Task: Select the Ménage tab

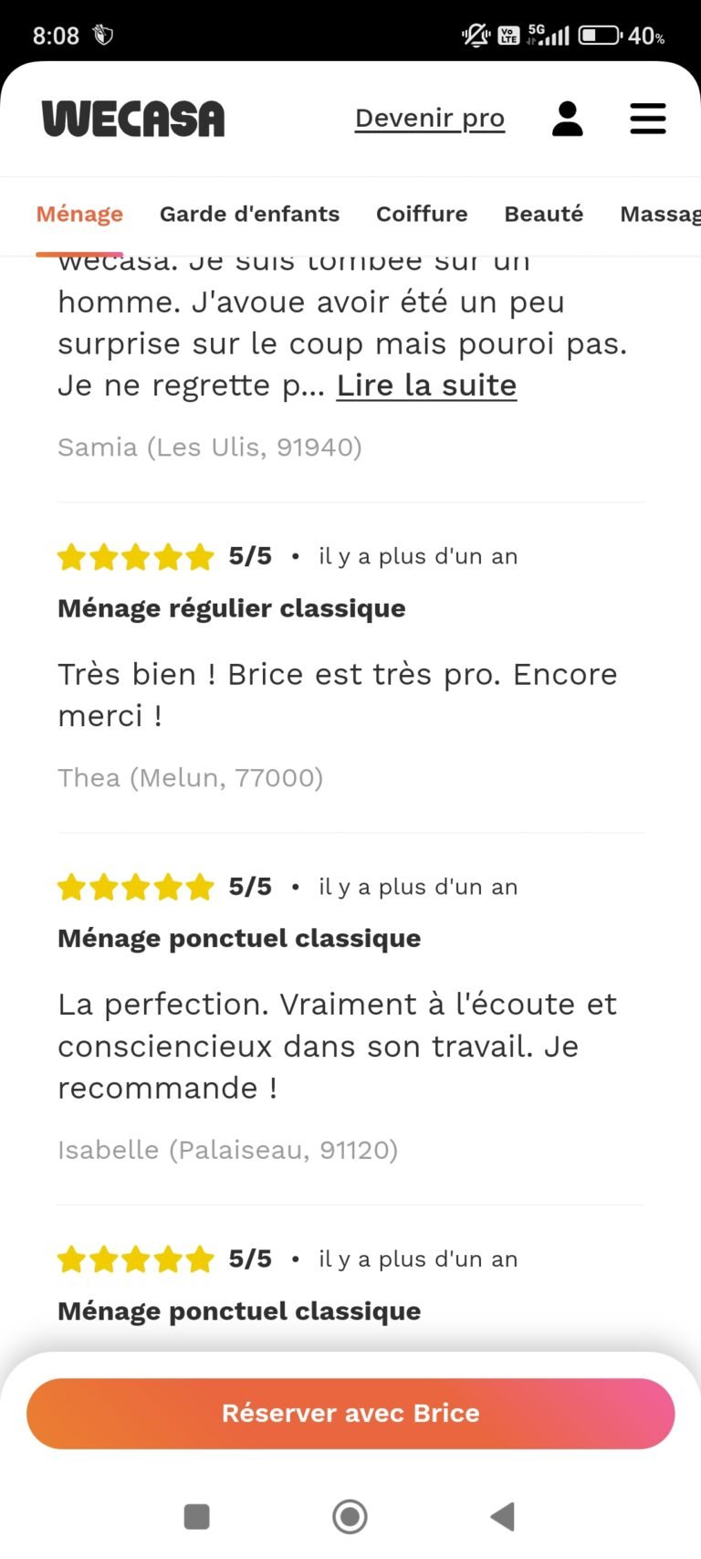Action: coord(79,214)
